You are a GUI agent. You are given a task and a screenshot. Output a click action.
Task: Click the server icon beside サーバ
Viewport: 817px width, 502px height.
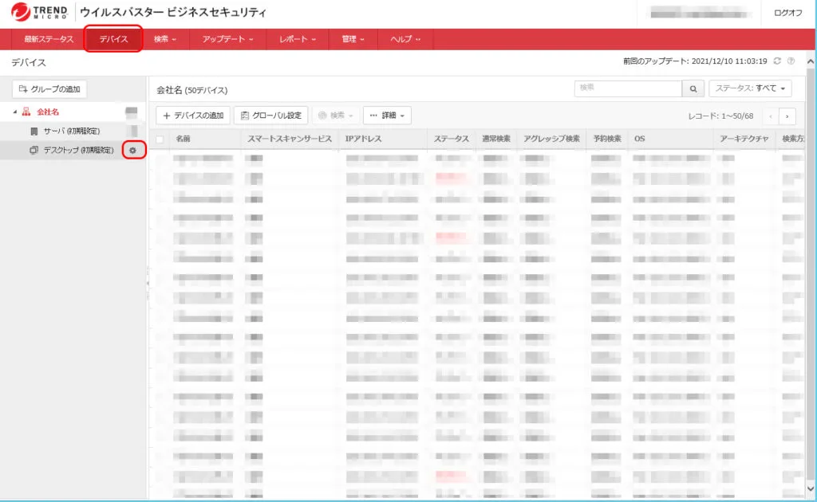34,131
